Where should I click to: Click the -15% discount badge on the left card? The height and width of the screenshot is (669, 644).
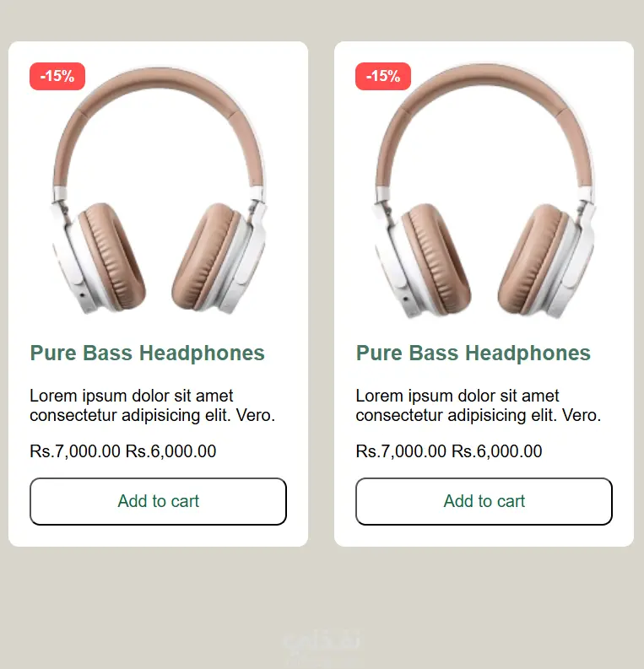[x=57, y=77]
